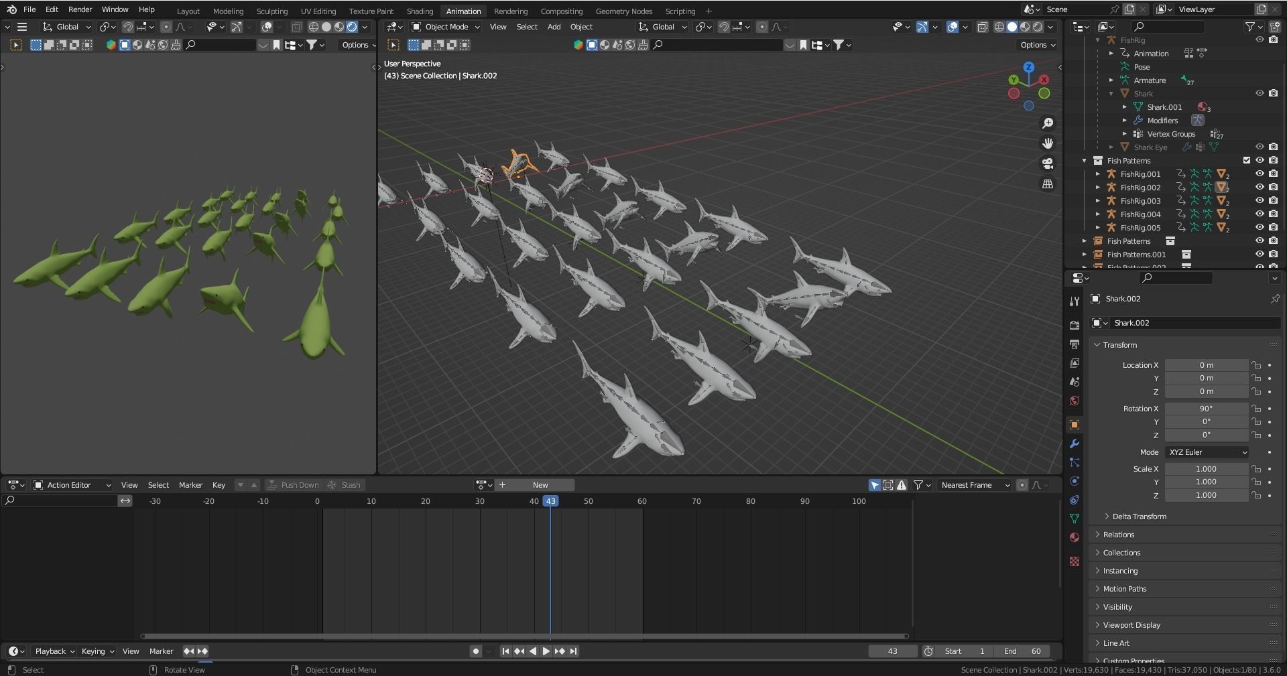Open the Material properties tab icon
This screenshot has height=676, width=1287.
click(x=1075, y=537)
